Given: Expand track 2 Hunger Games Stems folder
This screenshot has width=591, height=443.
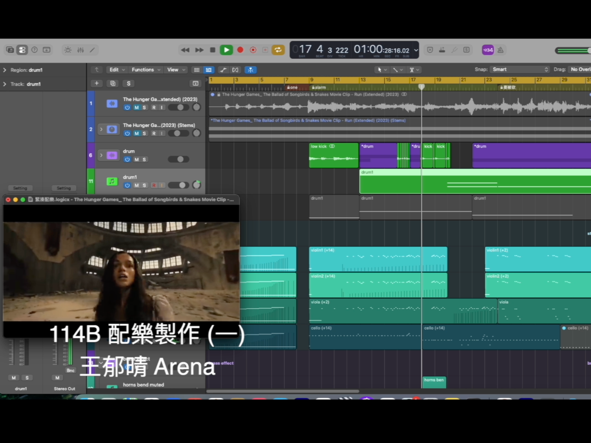Looking at the screenshot, I should point(101,129).
